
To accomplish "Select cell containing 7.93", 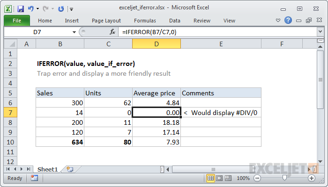I will pos(157,142).
